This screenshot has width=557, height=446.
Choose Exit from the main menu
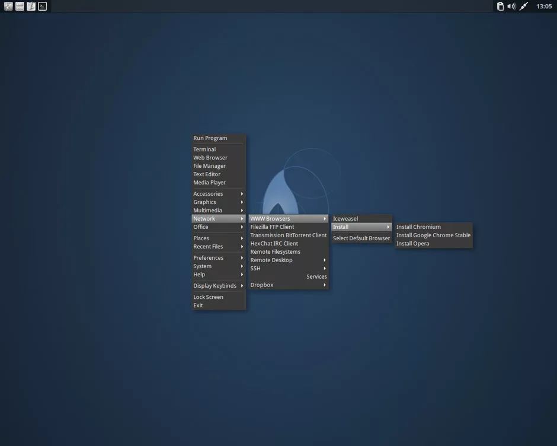(219, 305)
